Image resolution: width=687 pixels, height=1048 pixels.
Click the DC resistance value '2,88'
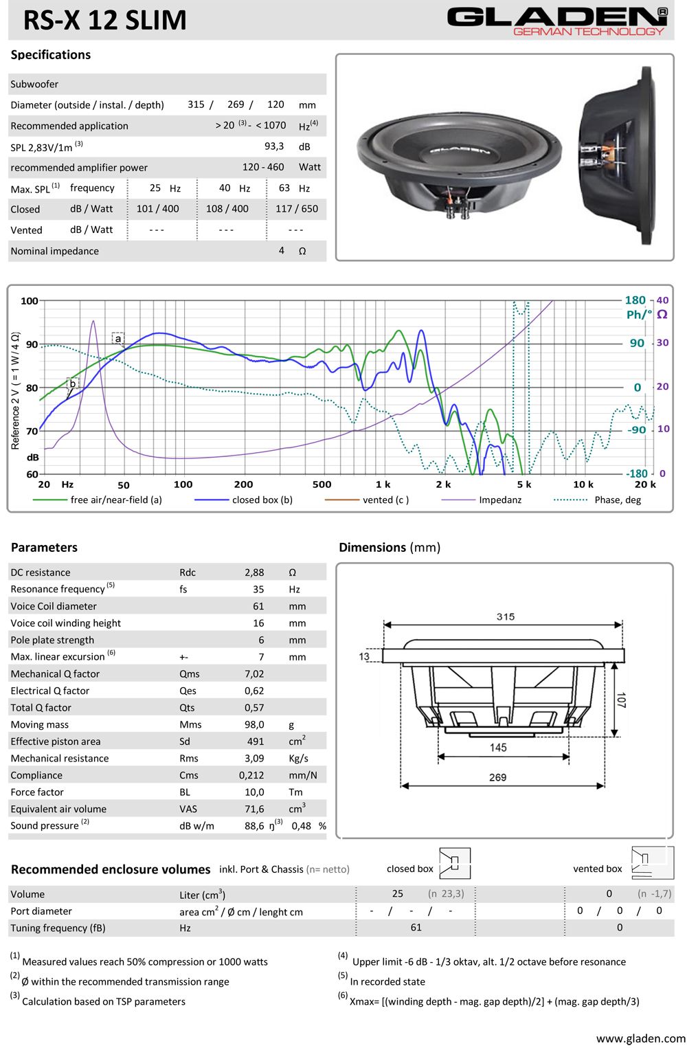pyautogui.click(x=254, y=572)
